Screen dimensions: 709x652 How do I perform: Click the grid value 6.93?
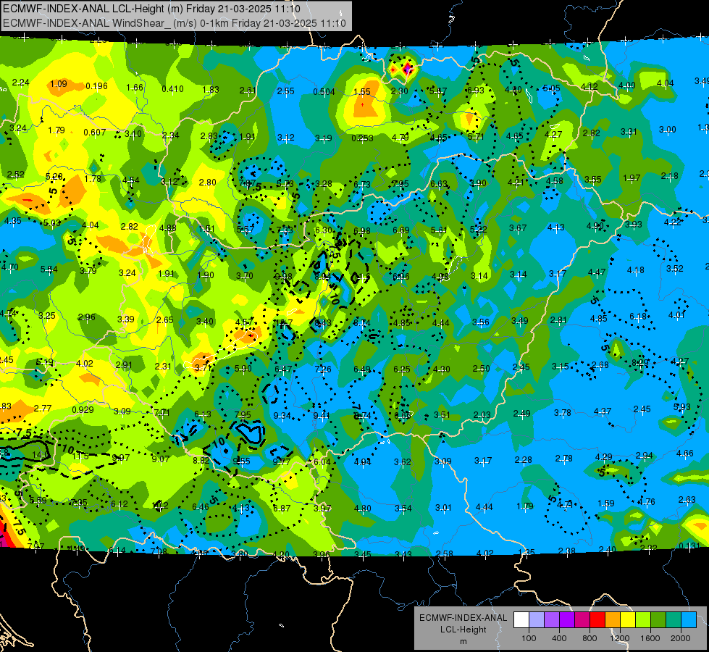(x=476, y=90)
